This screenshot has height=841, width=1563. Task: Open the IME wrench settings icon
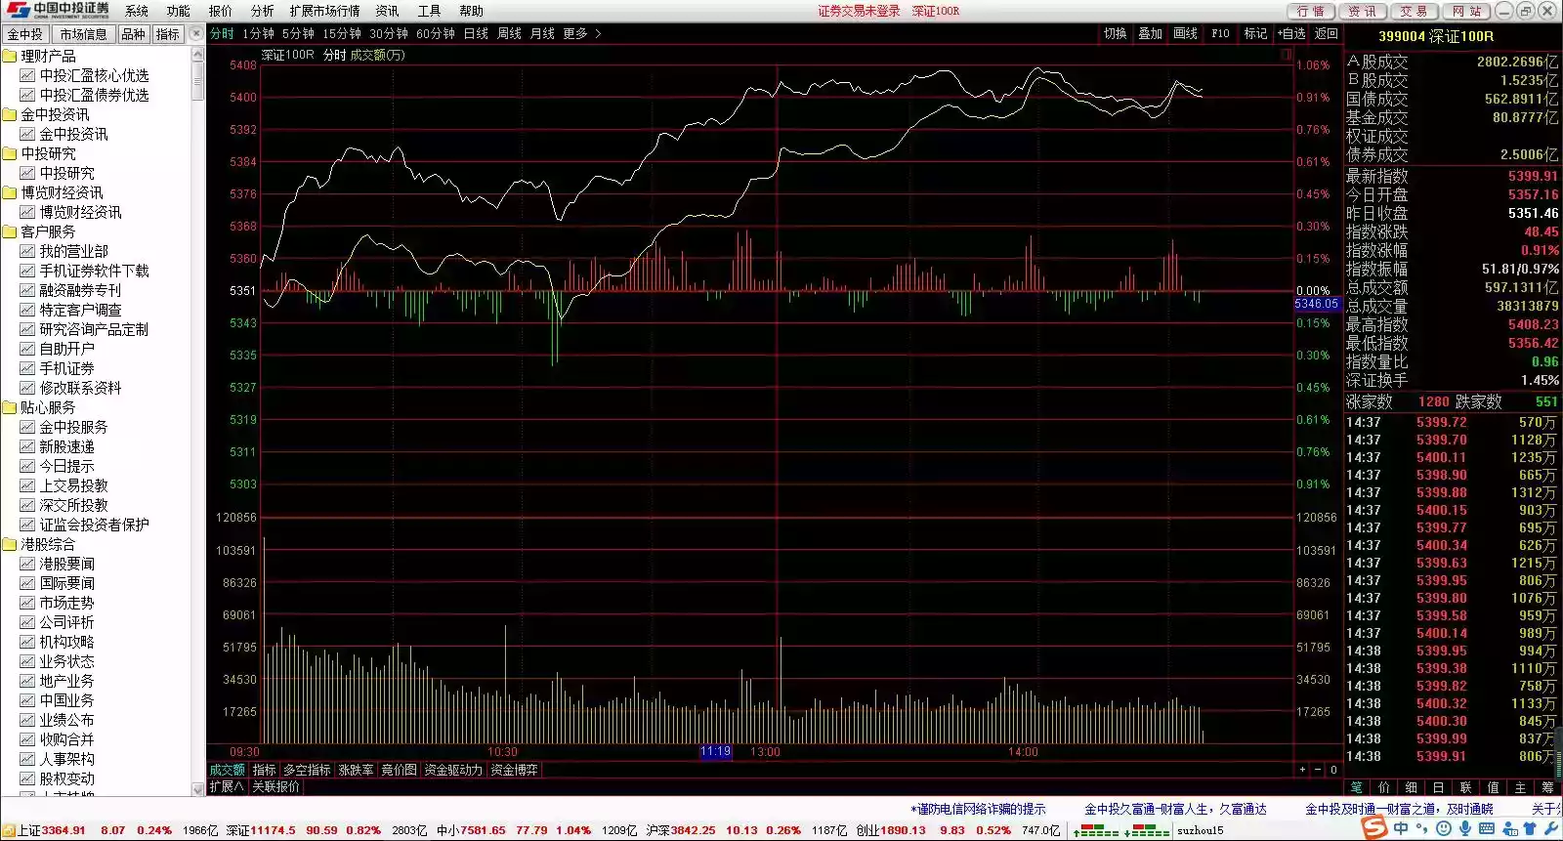click(1550, 829)
